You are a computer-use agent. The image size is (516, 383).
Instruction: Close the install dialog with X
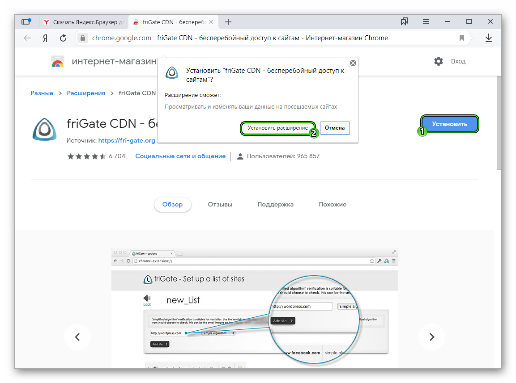tap(353, 63)
